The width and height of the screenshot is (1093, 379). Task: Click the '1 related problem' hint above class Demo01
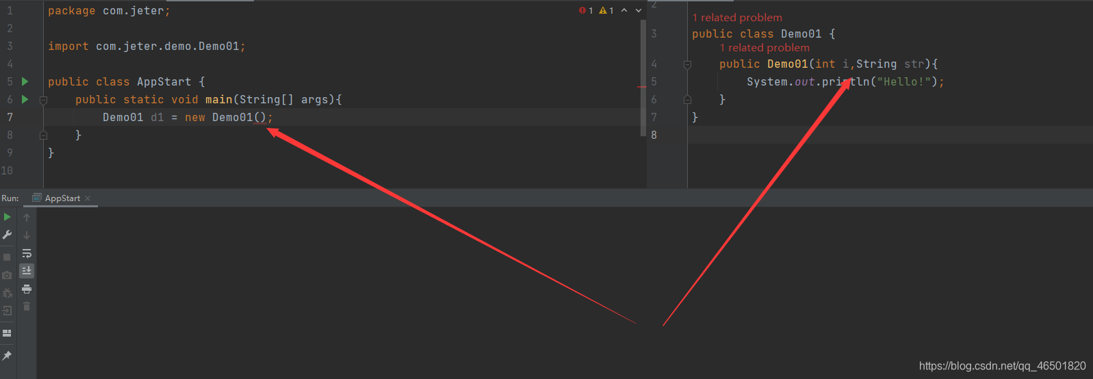pyautogui.click(x=737, y=18)
